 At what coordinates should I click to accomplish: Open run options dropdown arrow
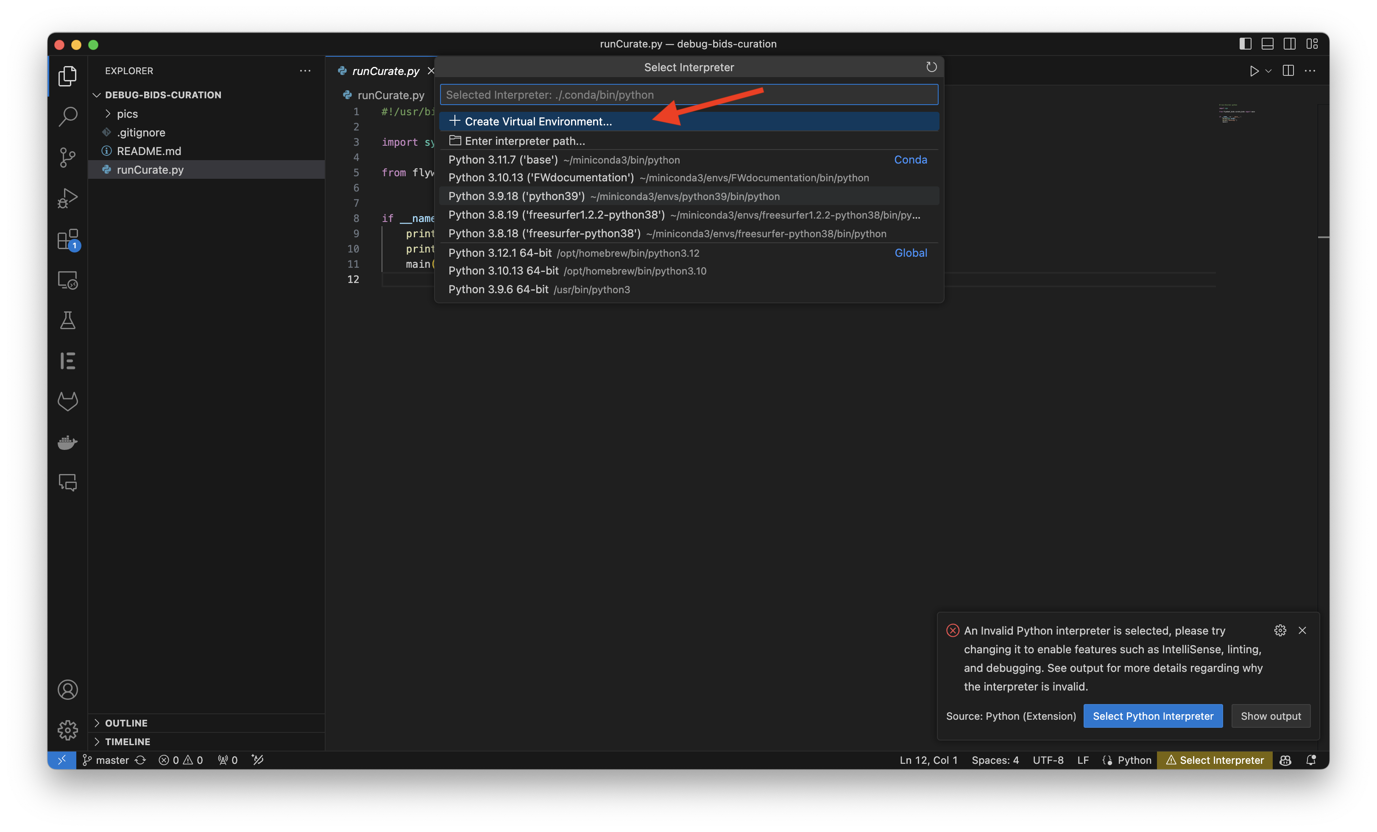coord(1268,71)
